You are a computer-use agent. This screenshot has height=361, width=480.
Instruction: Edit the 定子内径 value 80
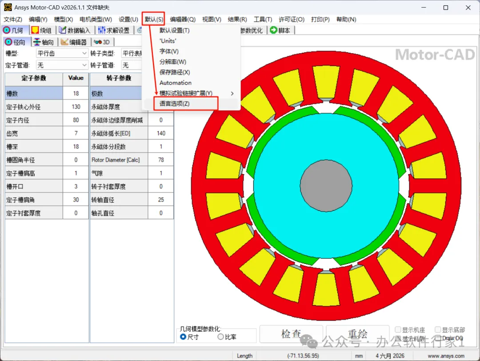click(76, 120)
